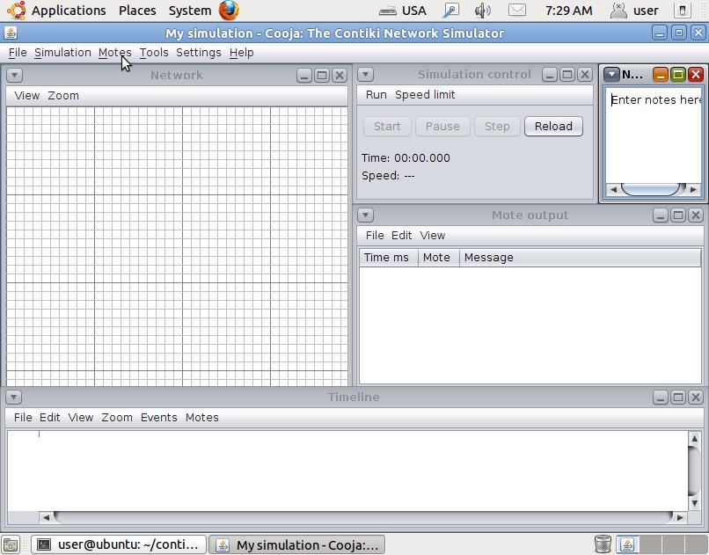Screen dimensions: 709x555
Task: Click Timeline vertical scrollbar down arrow
Action: click(x=695, y=503)
